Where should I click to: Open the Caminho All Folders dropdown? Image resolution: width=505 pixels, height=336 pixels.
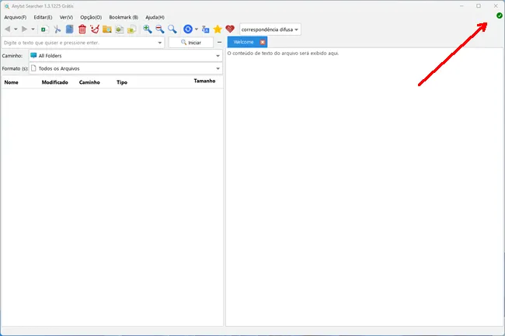[x=126, y=56]
